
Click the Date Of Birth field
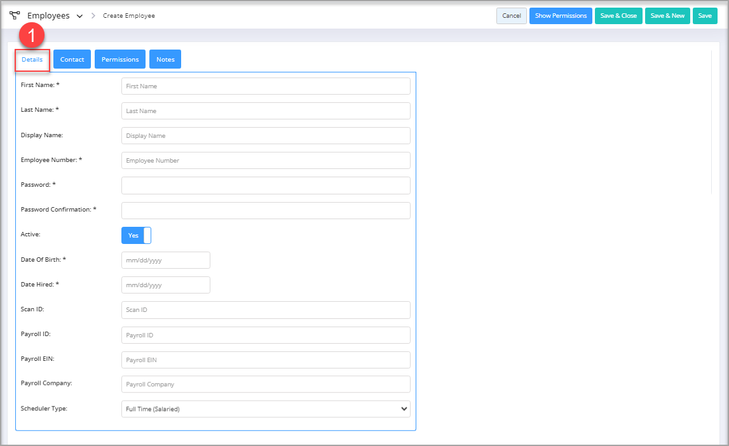click(x=166, y=260)
